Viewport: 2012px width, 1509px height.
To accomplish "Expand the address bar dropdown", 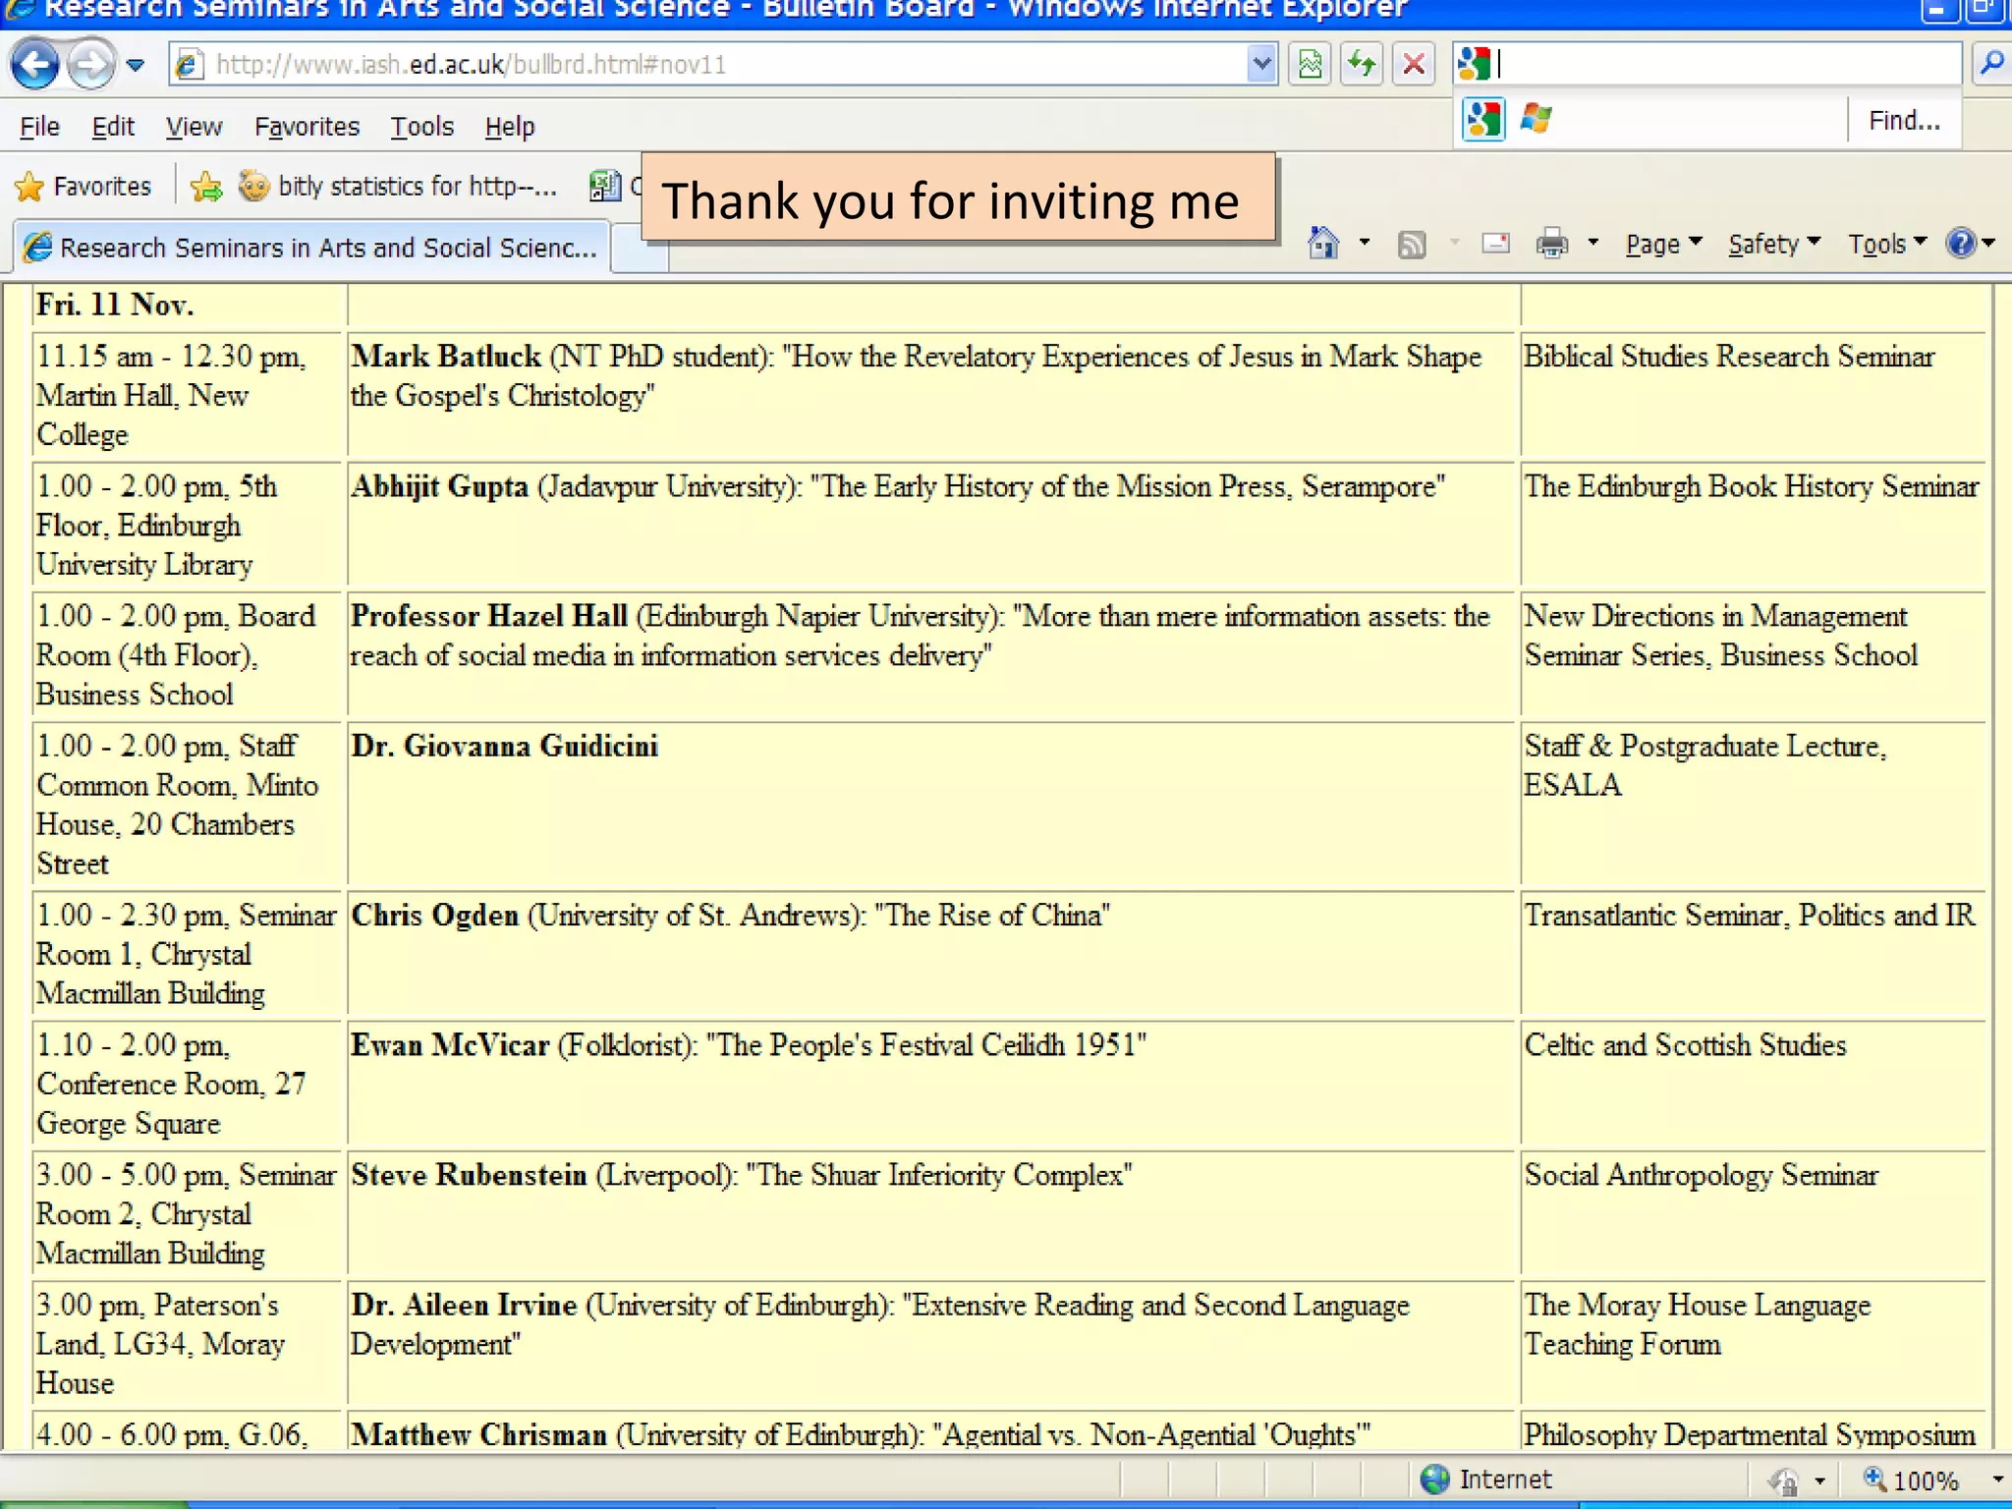I will click(1261, 65).
